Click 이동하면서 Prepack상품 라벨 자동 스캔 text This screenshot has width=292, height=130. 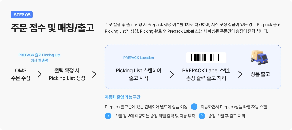(233, 107)
